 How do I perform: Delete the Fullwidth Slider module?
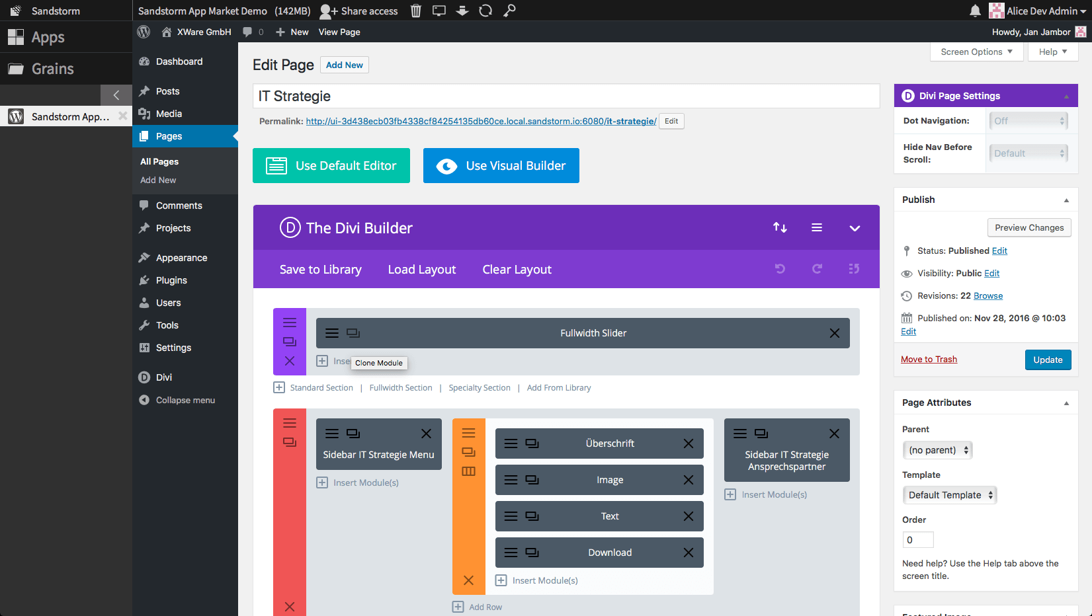pos(835,333)
